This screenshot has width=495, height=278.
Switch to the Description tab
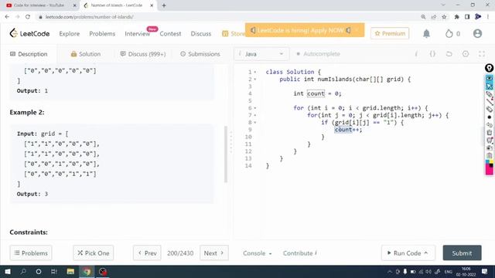(29, 54)
